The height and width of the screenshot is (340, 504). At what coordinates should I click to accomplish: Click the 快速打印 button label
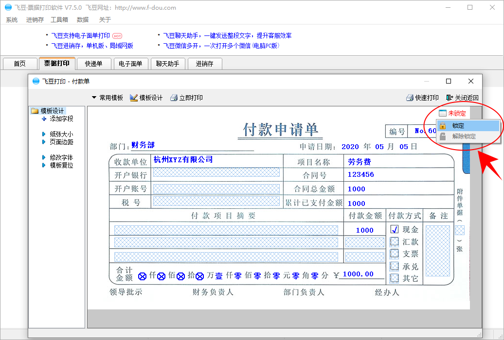pos(427,98)
